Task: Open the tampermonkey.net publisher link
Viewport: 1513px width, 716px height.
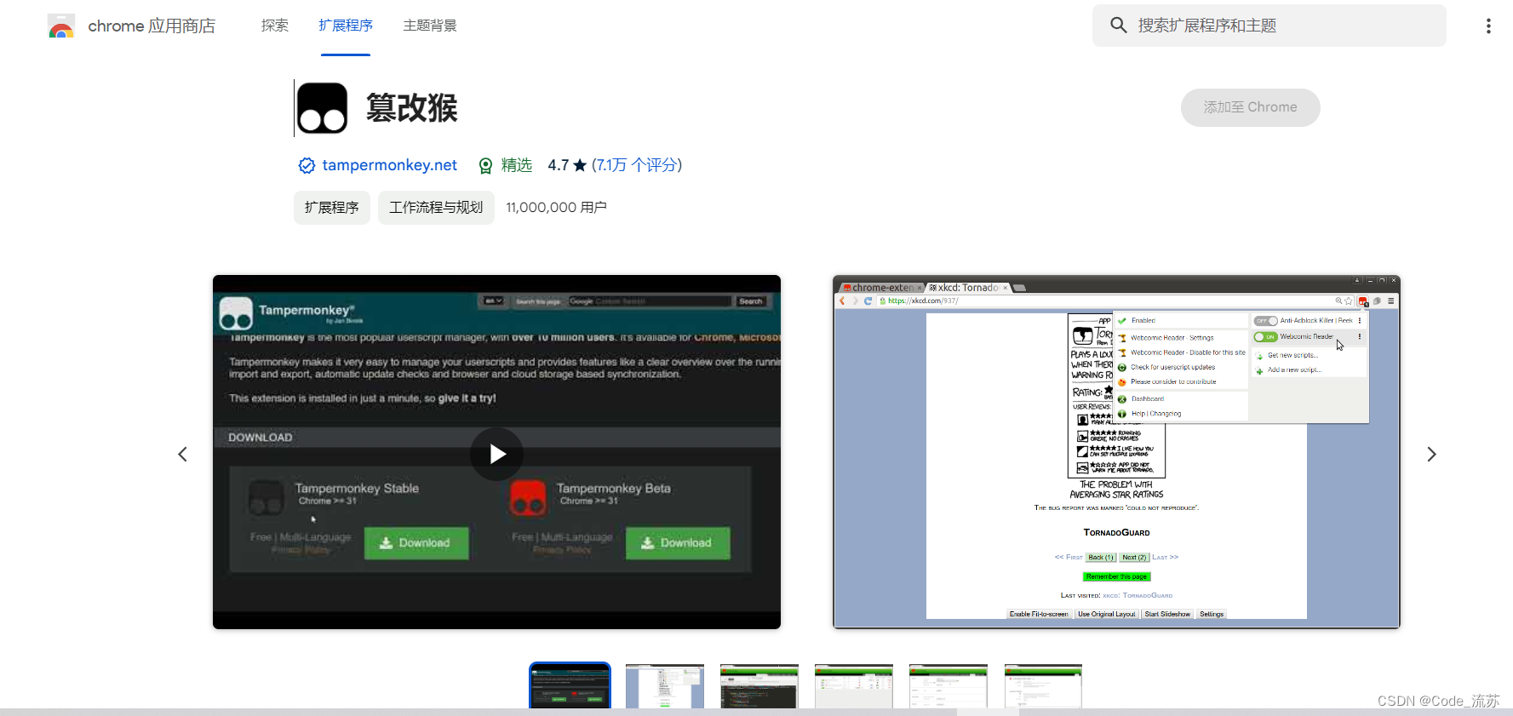Action: [x=389, y=165]
